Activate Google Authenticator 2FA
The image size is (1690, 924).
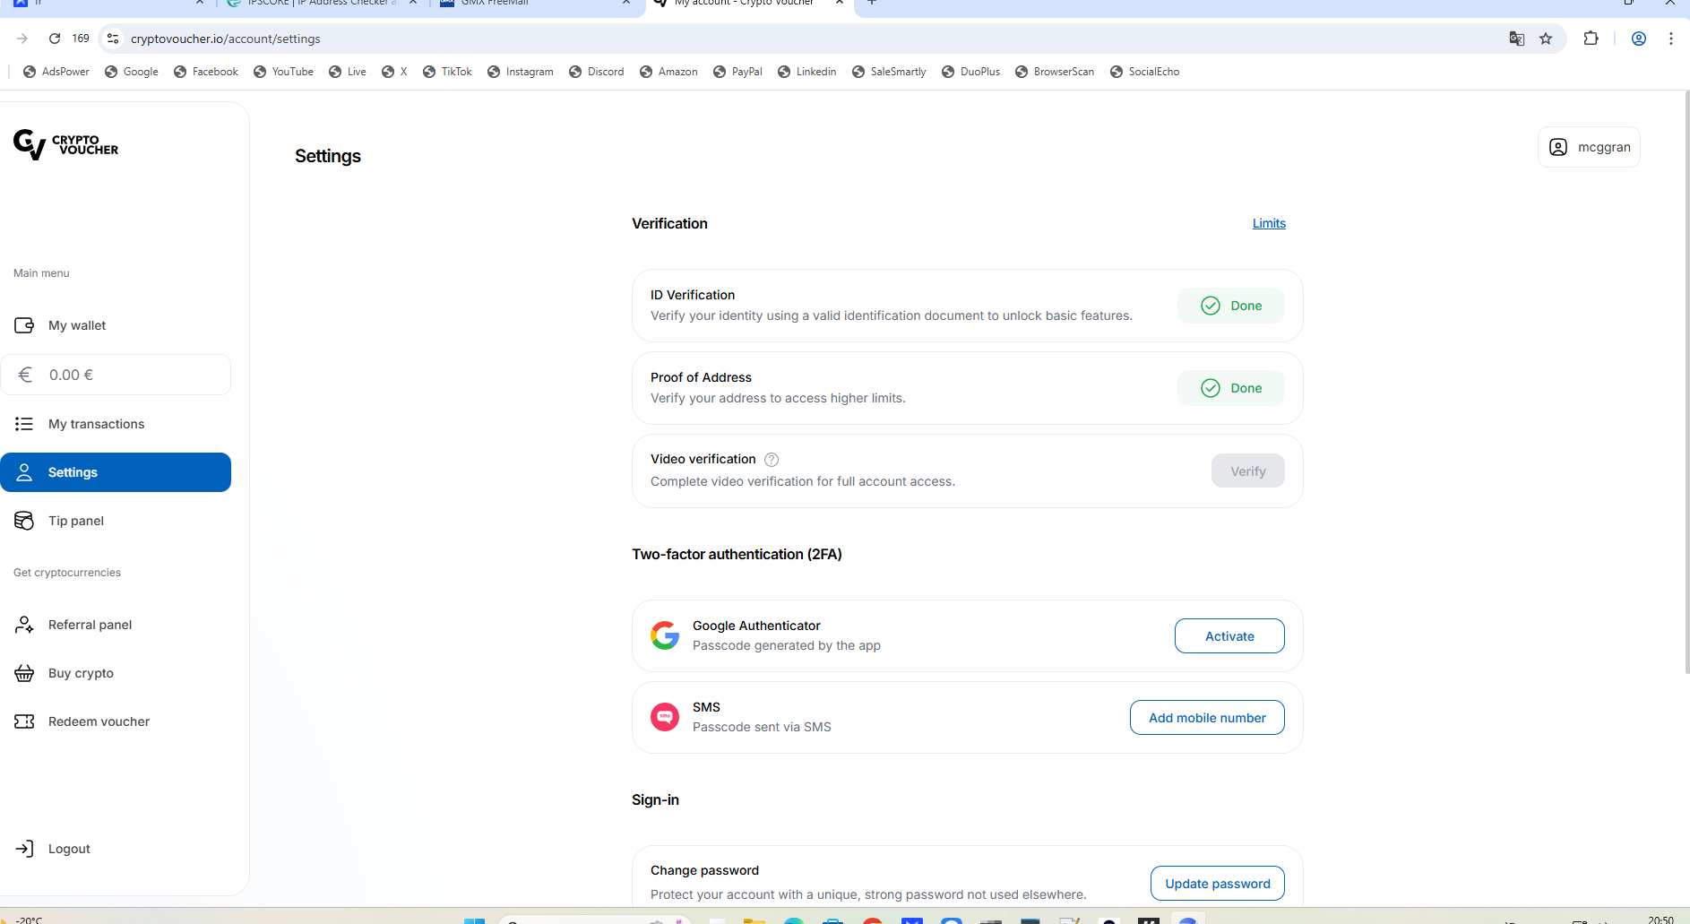[x=1229, y=636]
